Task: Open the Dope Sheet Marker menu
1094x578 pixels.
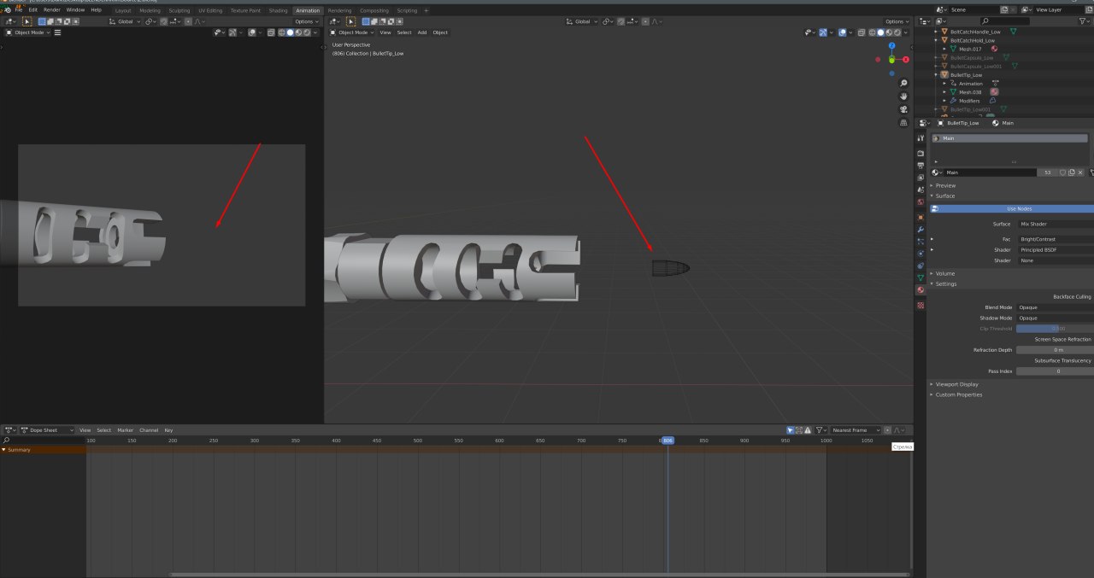Action: (x=126, y=430)
